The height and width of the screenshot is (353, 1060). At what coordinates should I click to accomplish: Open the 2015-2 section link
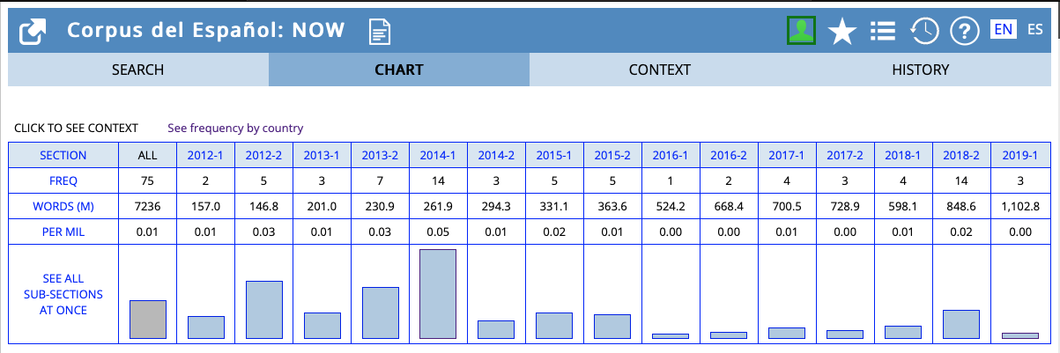[612, 155]
